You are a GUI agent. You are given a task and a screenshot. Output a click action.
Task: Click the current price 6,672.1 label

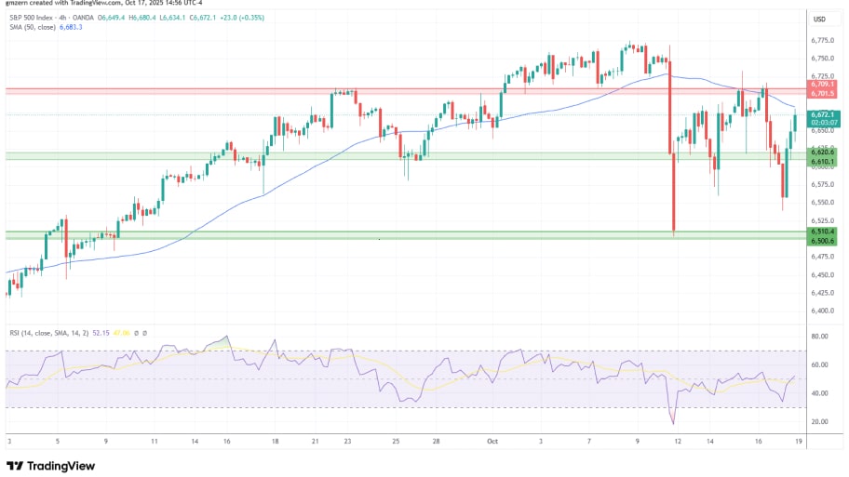[822, 114]
